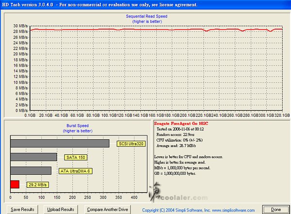Click the gray ATA UltraDMA 6 bar

[x=31, y=170]
